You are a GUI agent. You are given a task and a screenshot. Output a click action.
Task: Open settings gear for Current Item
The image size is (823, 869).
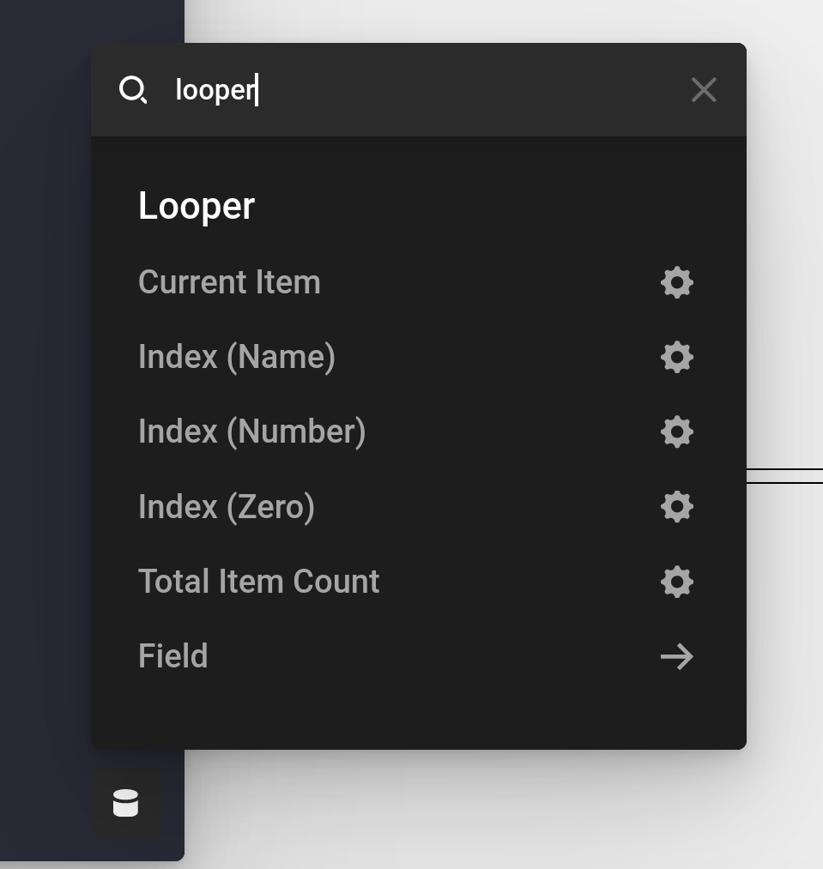[676, 282]
